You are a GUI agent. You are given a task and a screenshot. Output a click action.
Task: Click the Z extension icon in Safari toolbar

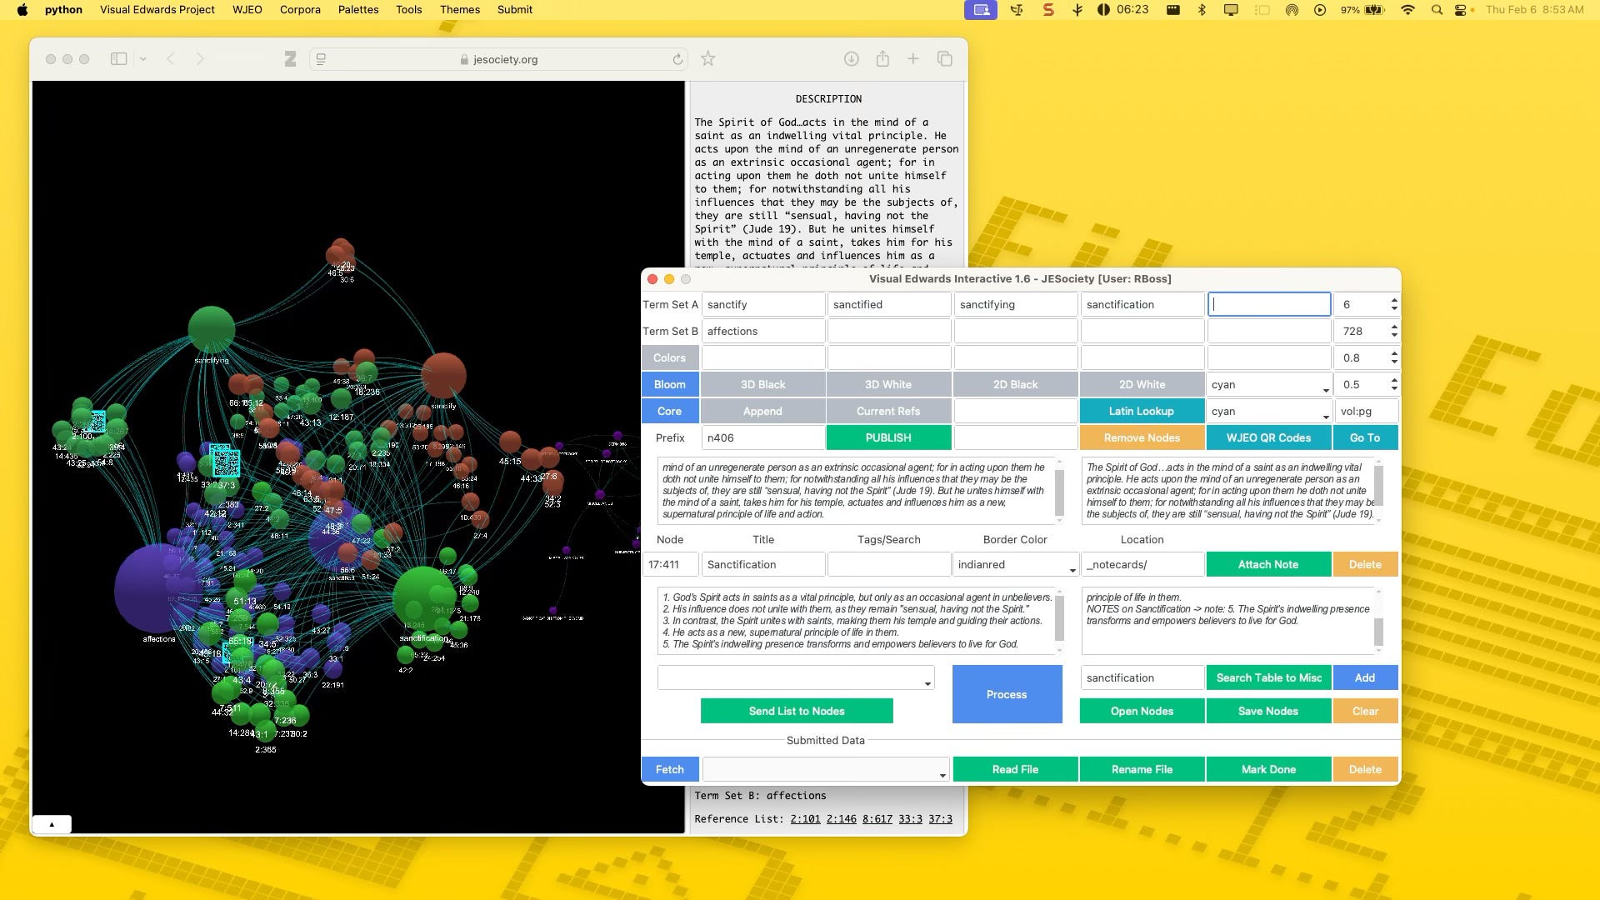290,59
